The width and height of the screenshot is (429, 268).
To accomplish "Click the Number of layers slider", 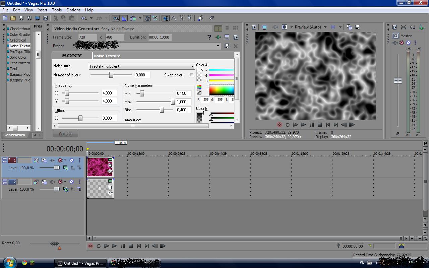I will (x=111, y=75).
